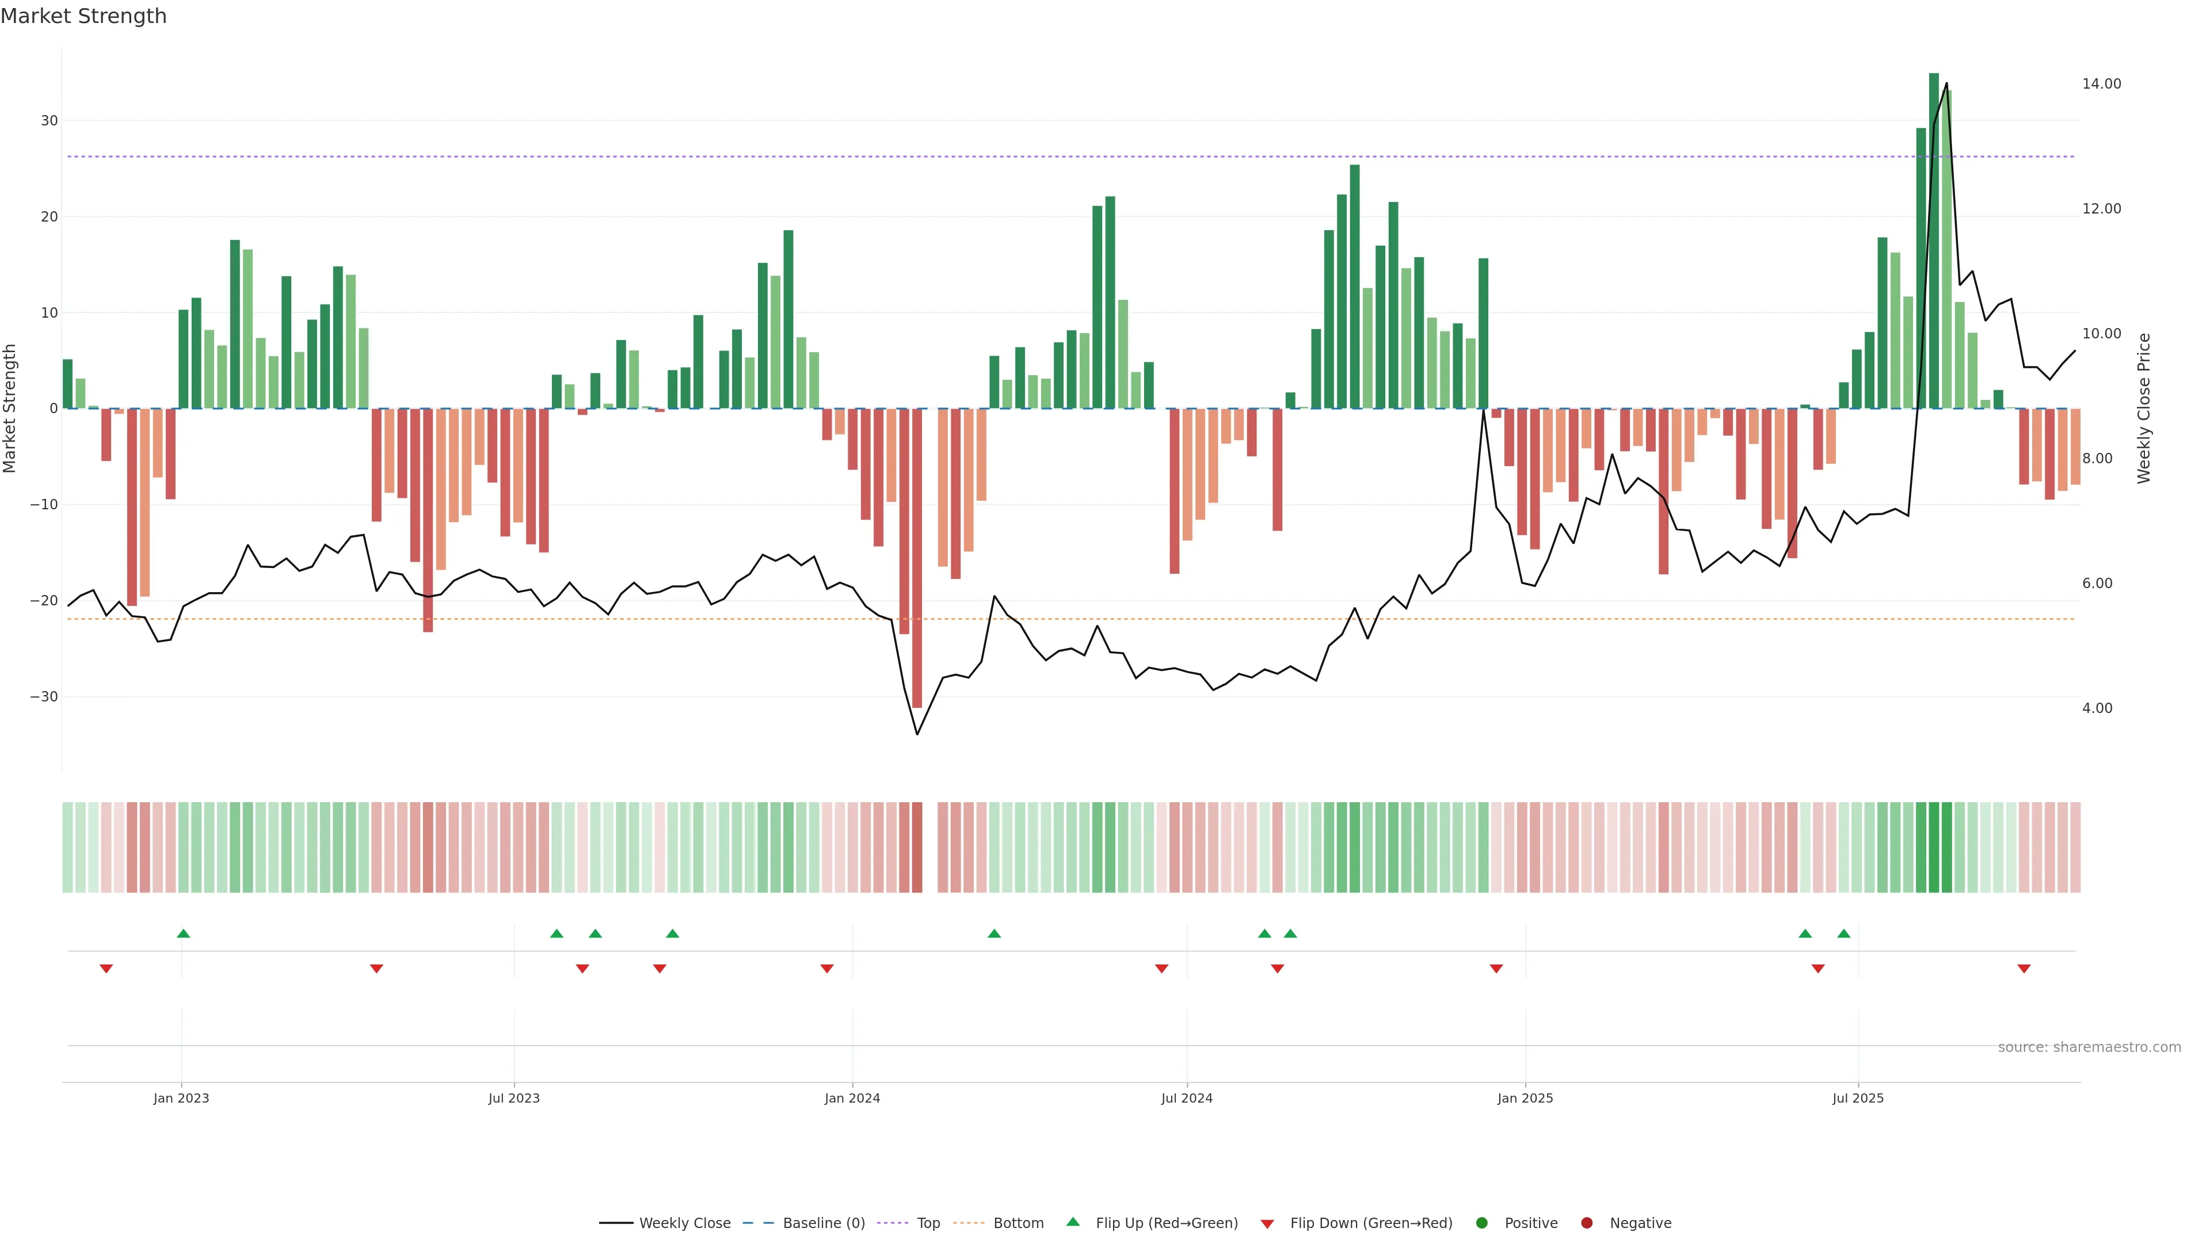Viewport: 2210px width, 1243px height.
Task: Click the Flip Down red triangle legend icon
Action: [1267, 1224]
